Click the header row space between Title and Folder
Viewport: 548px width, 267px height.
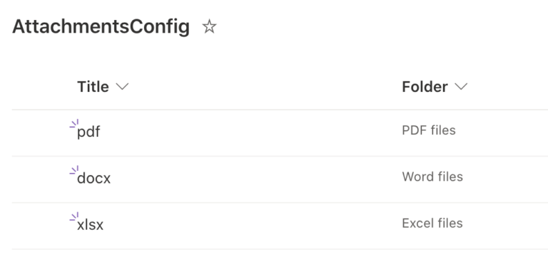(265, 86)
